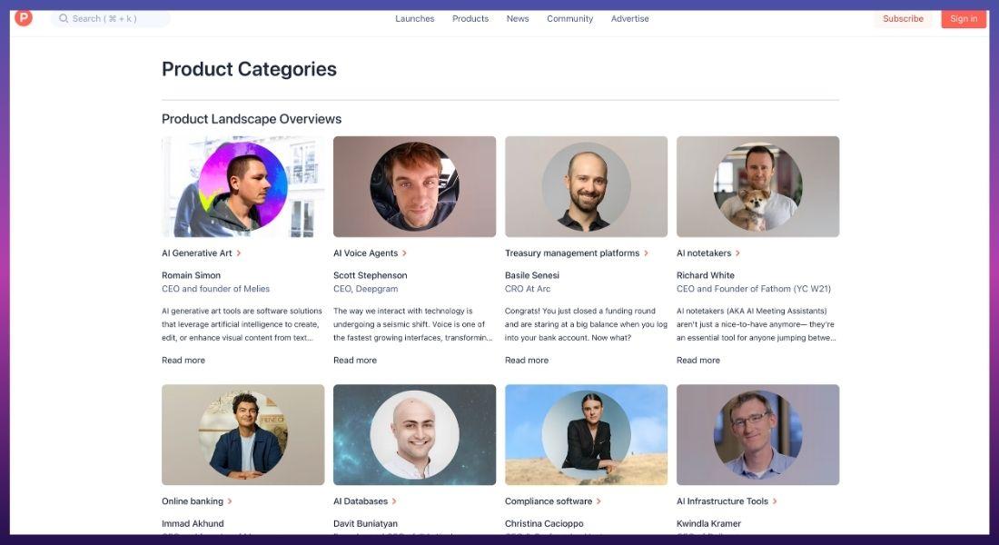This screenshot has width=999, height=545.
Task: Click chevron after Compliance software
Action: [x=599, y=501]
